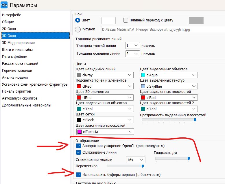Screen dimensions: 225x184
Task: Open the Цвет выделенных объектов clAqua dropdown
Action: (x=169, y=75)
